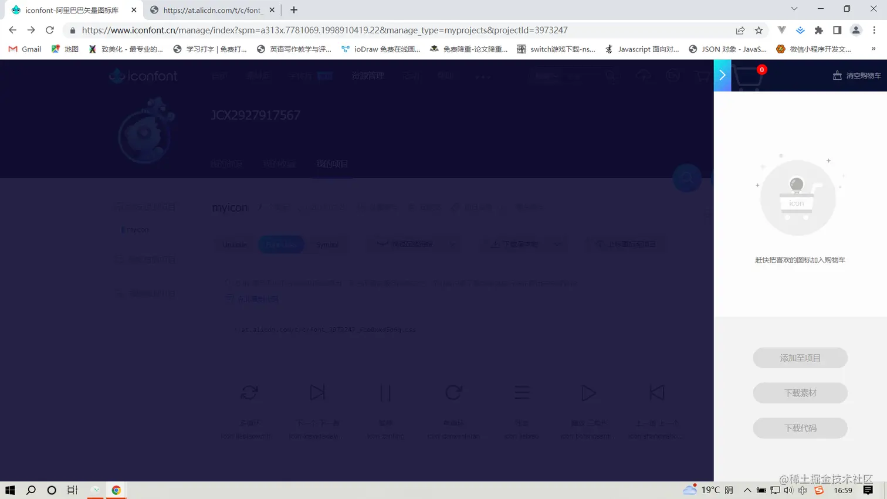887x499 pixels.
Task: Select the myicon project in sidebar
Action: click(x=137, y=229)
